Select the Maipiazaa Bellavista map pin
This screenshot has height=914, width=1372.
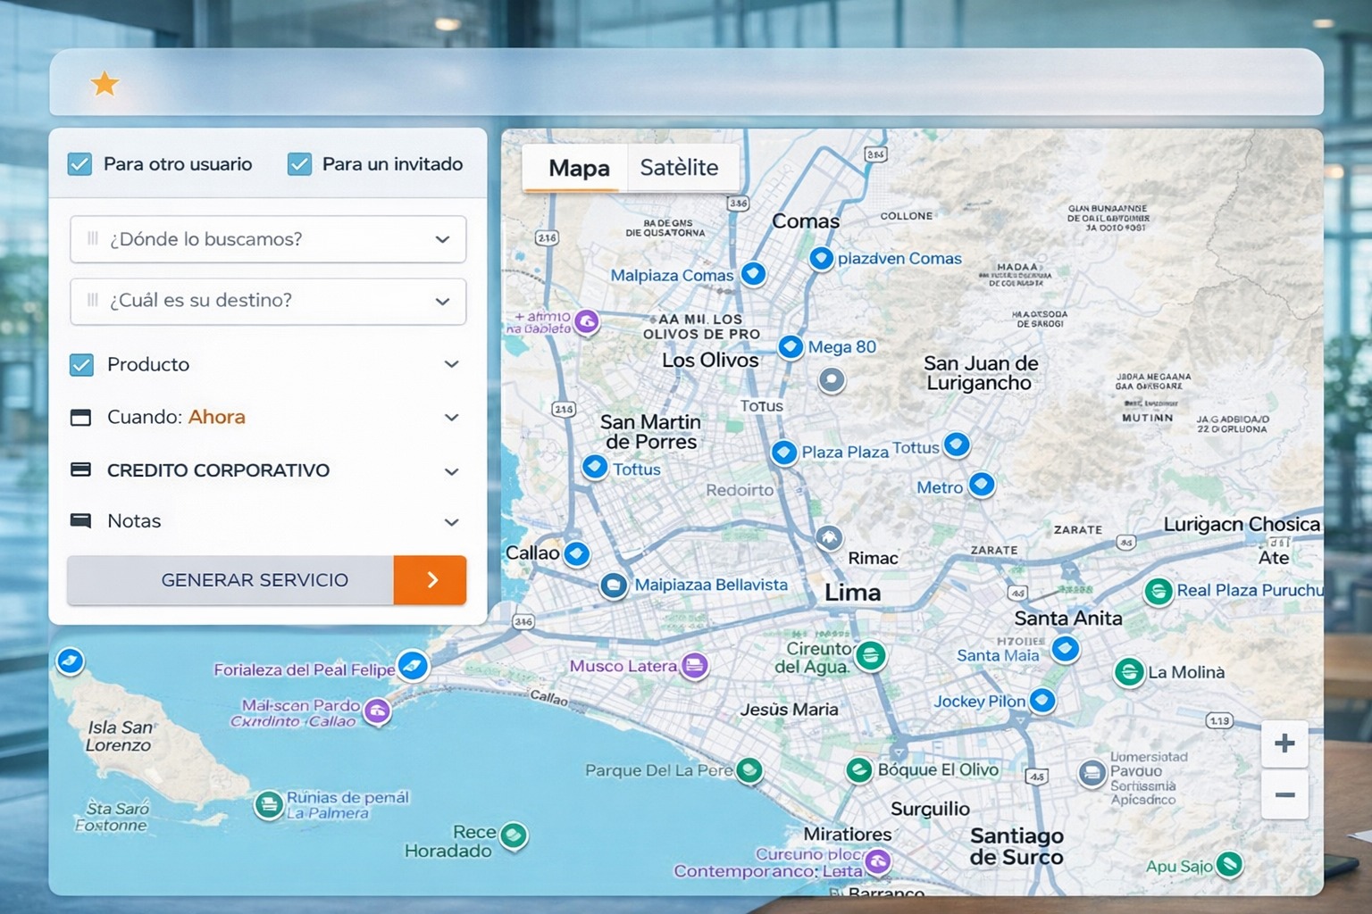(614, 586)
